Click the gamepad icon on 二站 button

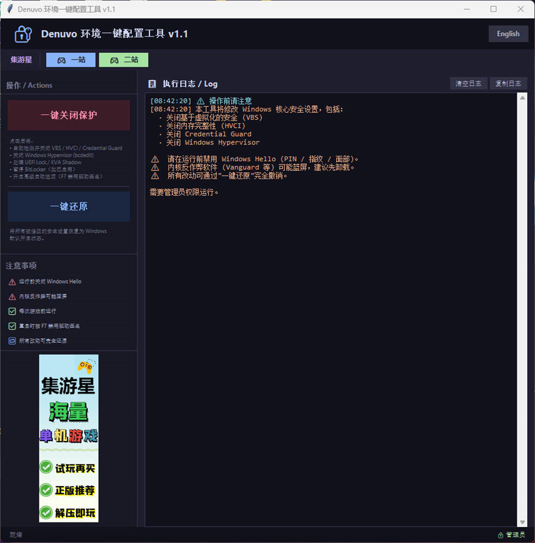pos(114,60)
